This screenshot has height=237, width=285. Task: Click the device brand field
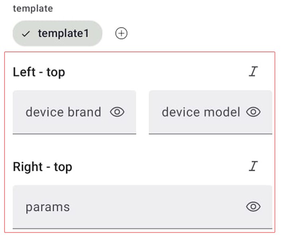(x=75, y=112)
